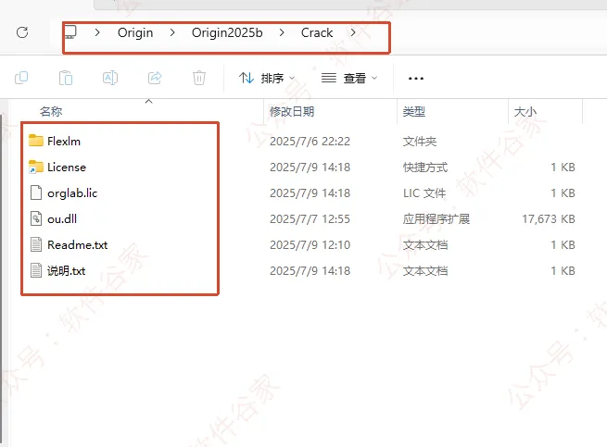Click the This PC monitor icon in address bar
607x447 pixels.
pos(70,32)
